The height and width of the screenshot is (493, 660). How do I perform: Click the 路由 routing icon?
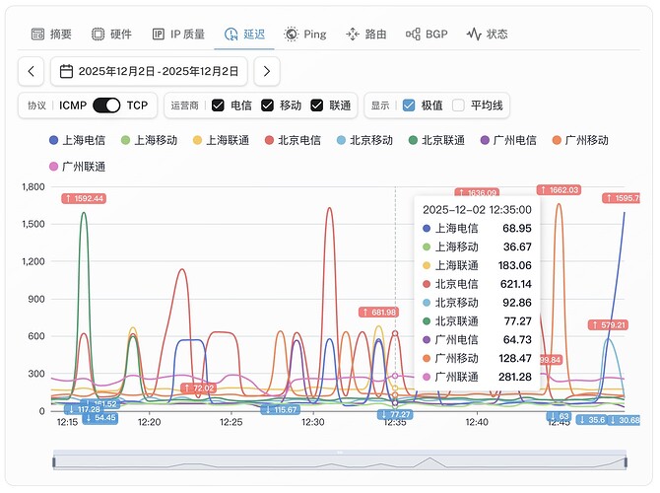(x=353, y=35)
